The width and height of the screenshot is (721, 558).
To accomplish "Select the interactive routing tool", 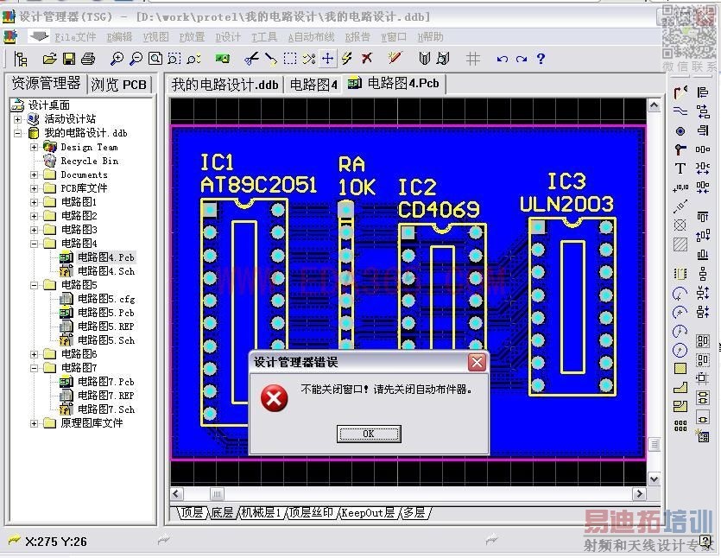I will click(x=680, y=92).
